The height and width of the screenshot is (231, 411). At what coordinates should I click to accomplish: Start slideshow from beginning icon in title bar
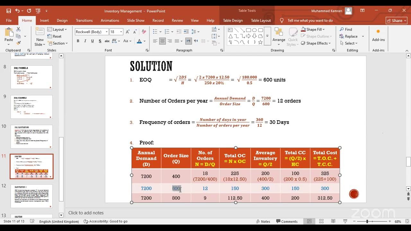pyautogui.click(x=39, y=11)
